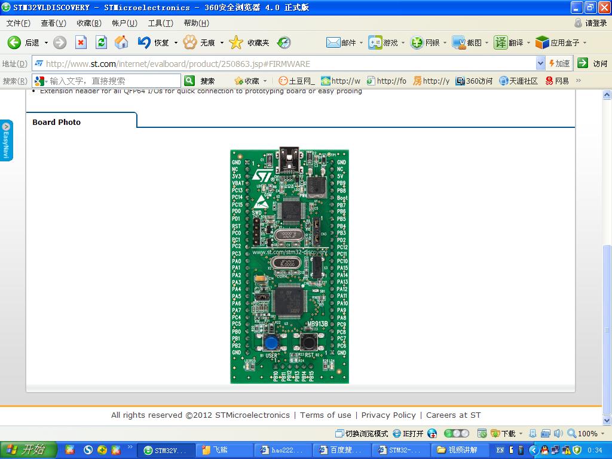Image resolution: width=612 pixels, height=459 pixels.
Task: Open the App Box (应用盒子) cube icon
Action: pos(542,42)
